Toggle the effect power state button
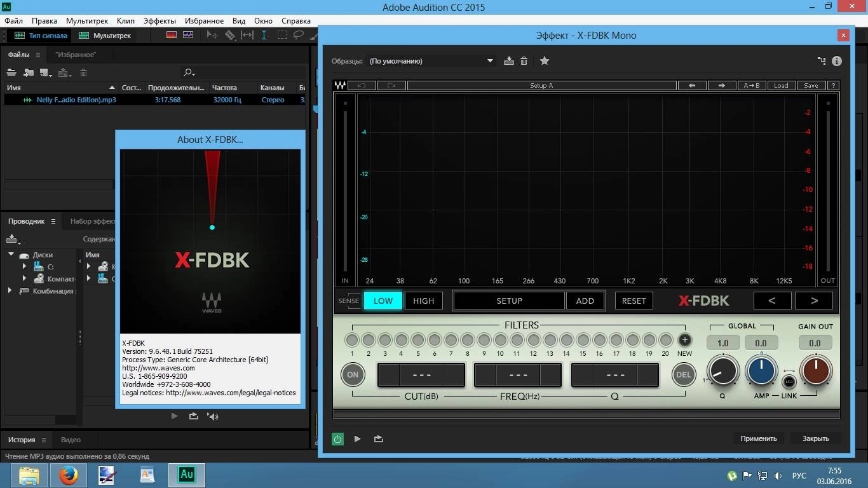 (x=337, y=438)
